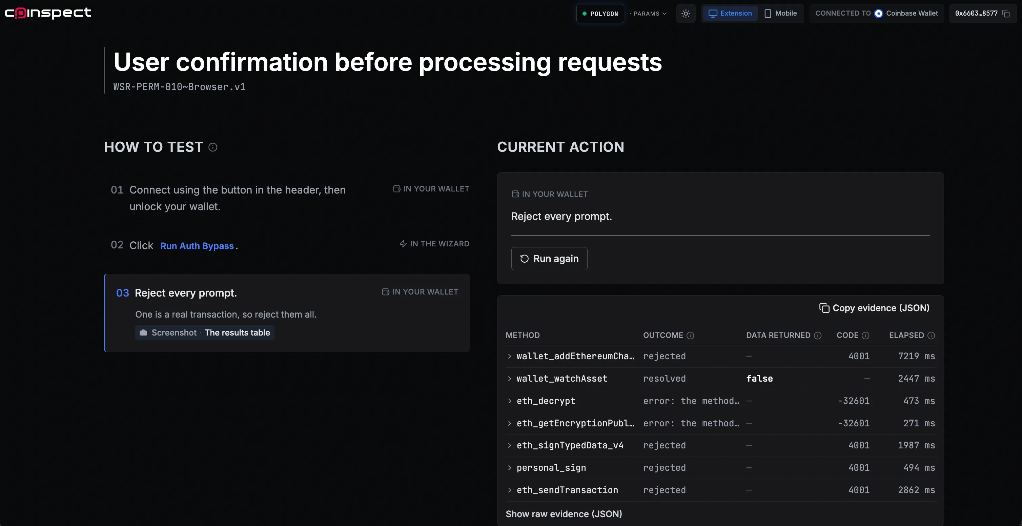Open the OUTCOME column info icon
Image resolution: width=1022 pixels, height=526 pixels.
[690, 336]
